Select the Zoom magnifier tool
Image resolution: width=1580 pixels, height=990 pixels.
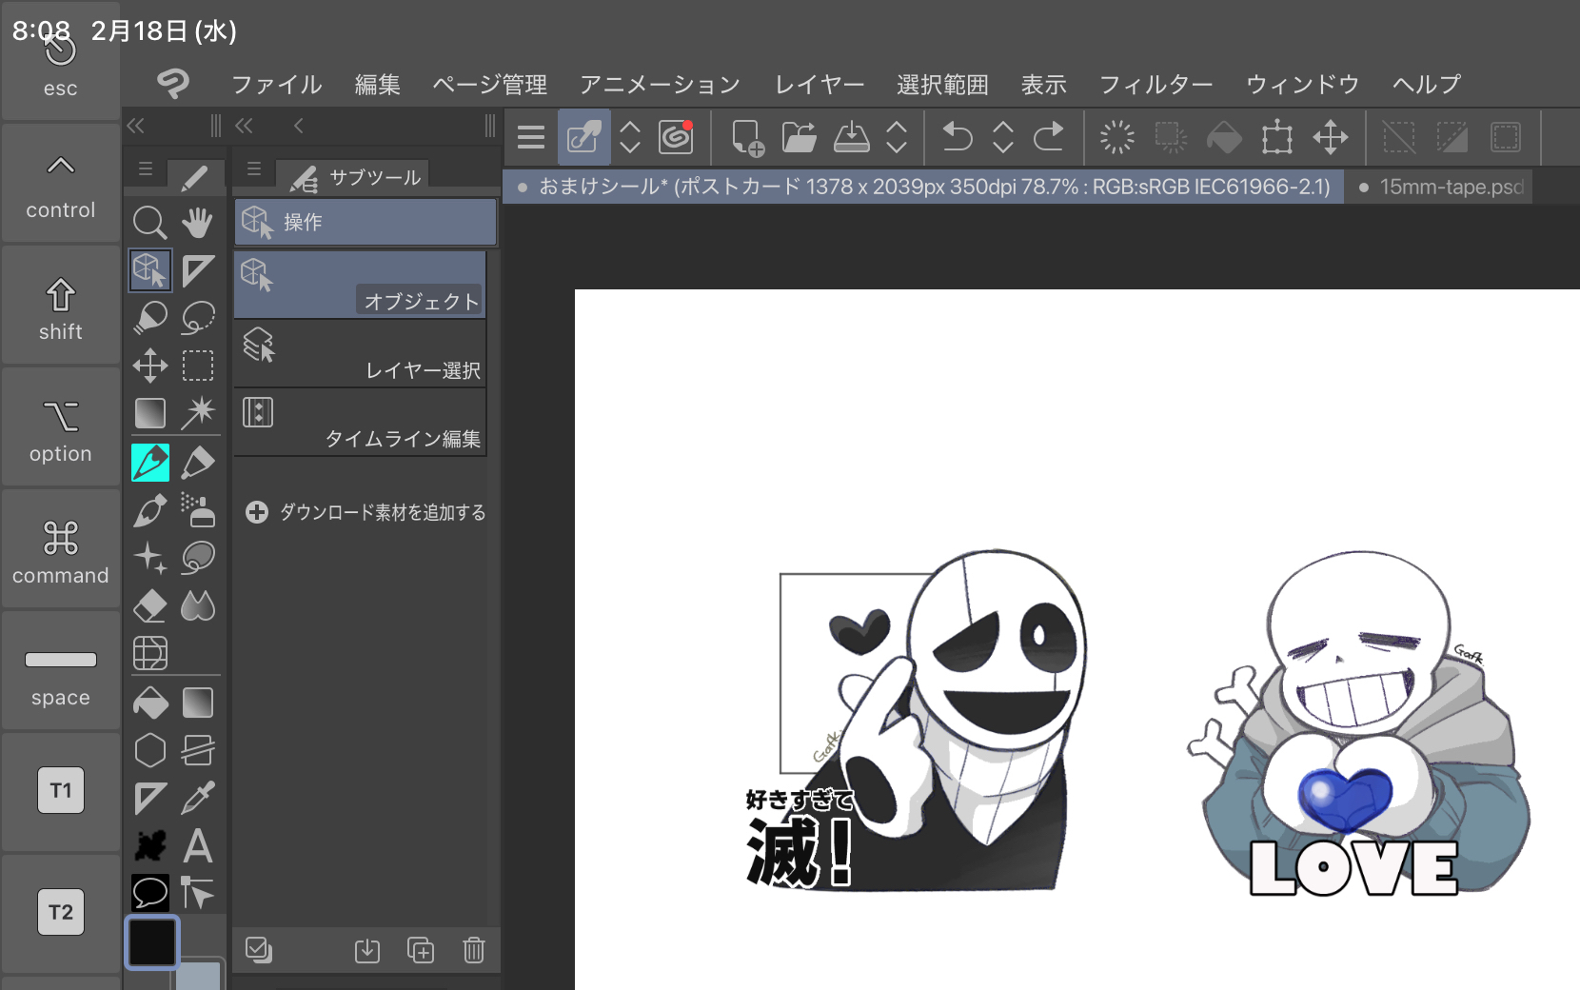[x=149, y=223]
